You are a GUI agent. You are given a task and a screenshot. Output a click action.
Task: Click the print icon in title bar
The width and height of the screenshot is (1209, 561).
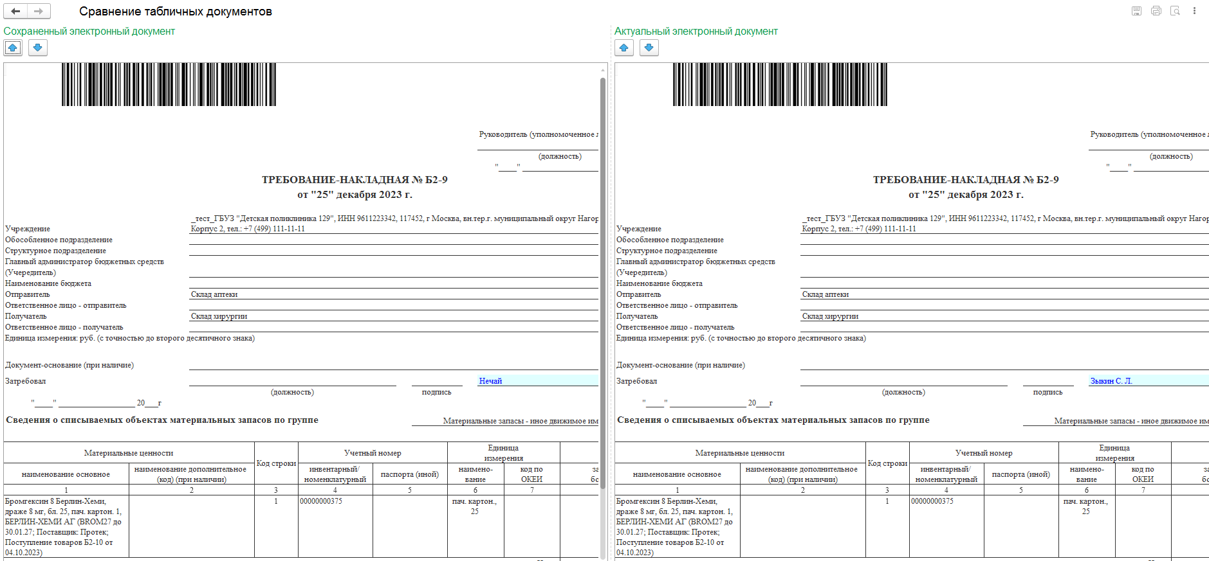tap(1156, 11)
